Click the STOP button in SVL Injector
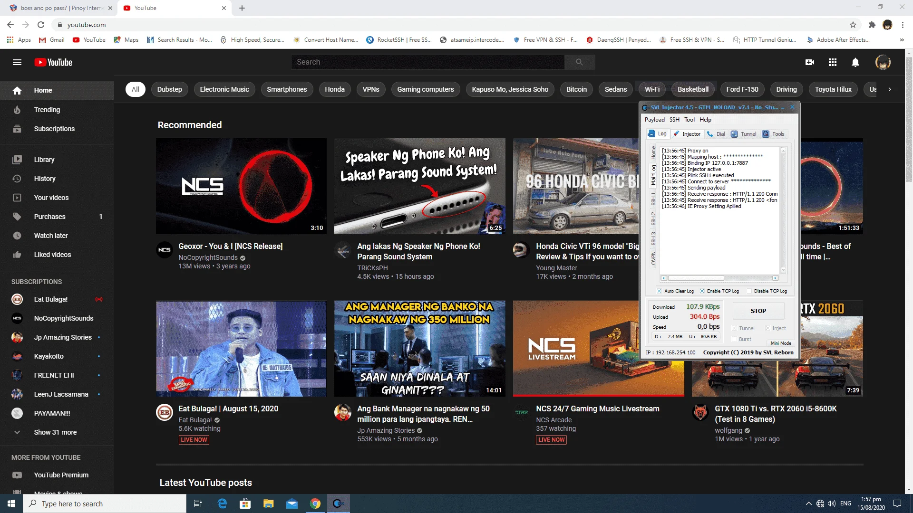 (x=758, y=311)
